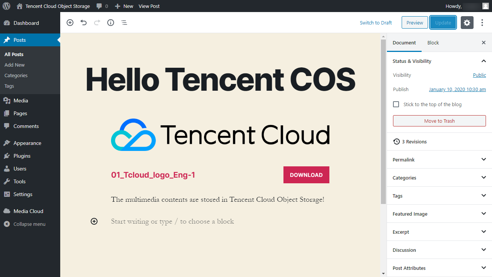Close the settings sidebar
The height and width of the screenshot is (277, 492).
484,43
